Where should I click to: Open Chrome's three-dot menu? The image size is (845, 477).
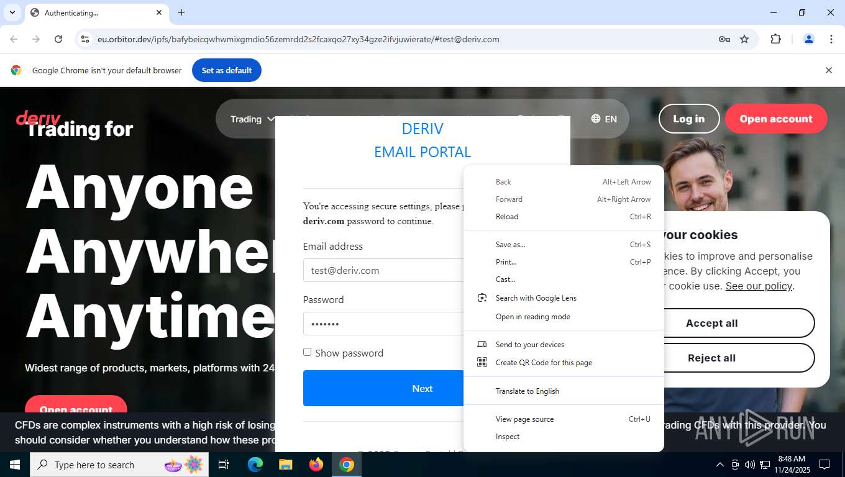pos(831,39)
